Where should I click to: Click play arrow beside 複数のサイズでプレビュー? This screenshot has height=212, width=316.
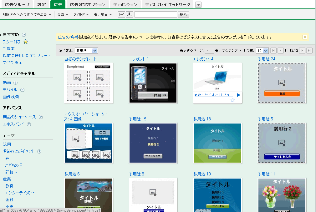coord(238,95)
